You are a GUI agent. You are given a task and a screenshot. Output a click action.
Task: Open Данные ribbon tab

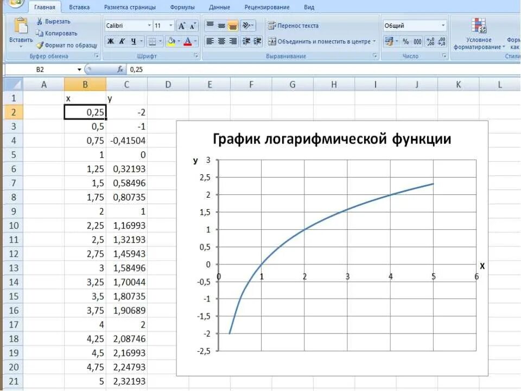[219, 7]
